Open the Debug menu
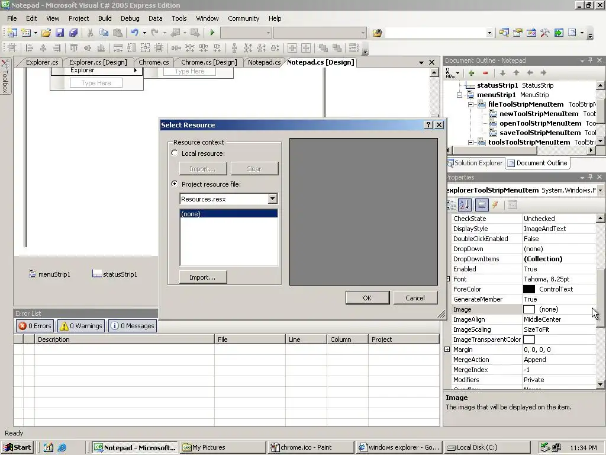 [130, 18]
